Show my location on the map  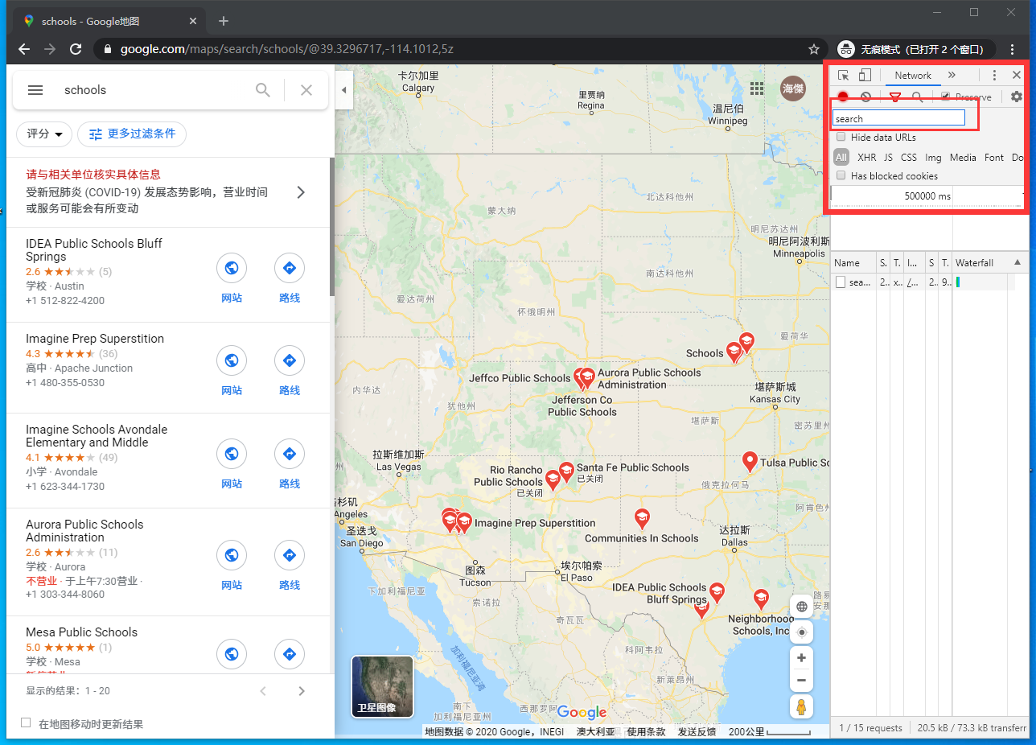[801, 632]
